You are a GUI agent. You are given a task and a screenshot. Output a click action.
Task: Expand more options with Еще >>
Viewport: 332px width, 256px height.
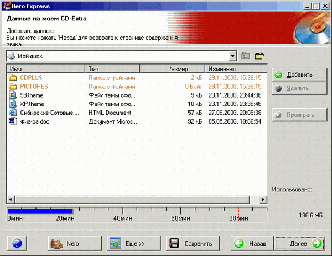(x=133, y=243)
